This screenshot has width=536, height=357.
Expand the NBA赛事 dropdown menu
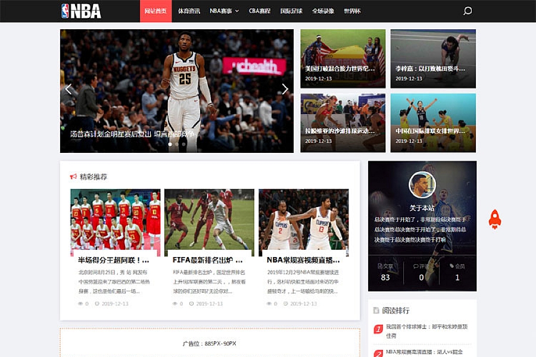coord(224,11)
